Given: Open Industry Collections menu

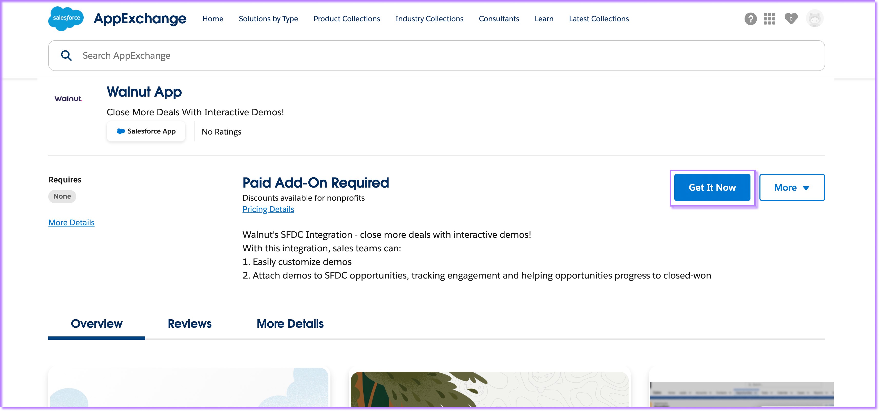Looking at the screenshot, I should (x=429, y=19).
